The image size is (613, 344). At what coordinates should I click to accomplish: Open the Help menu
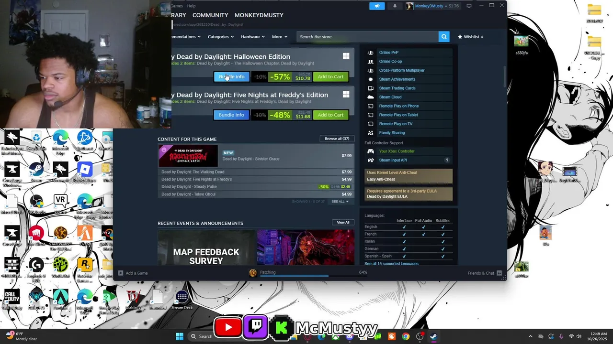pos(191,6)
